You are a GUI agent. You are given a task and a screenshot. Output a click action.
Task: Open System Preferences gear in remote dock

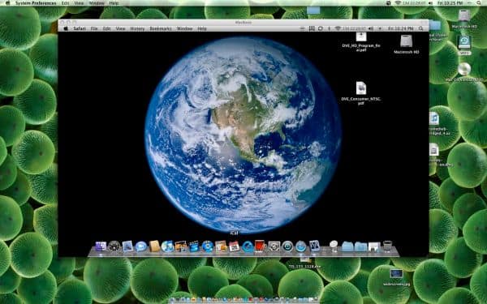(274, 246)
